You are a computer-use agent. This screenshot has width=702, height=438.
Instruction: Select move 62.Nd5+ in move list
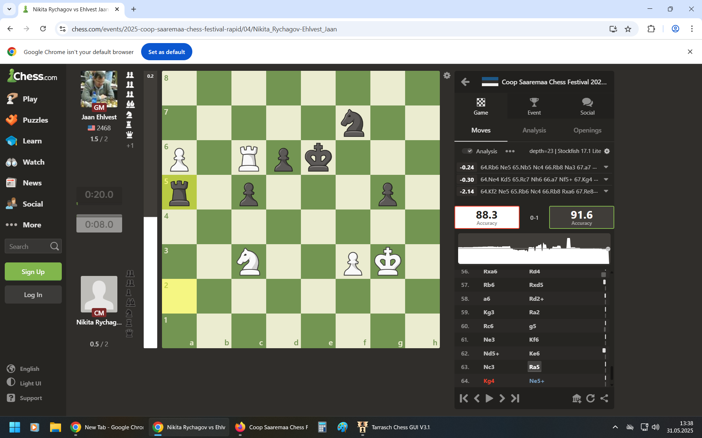491,353
